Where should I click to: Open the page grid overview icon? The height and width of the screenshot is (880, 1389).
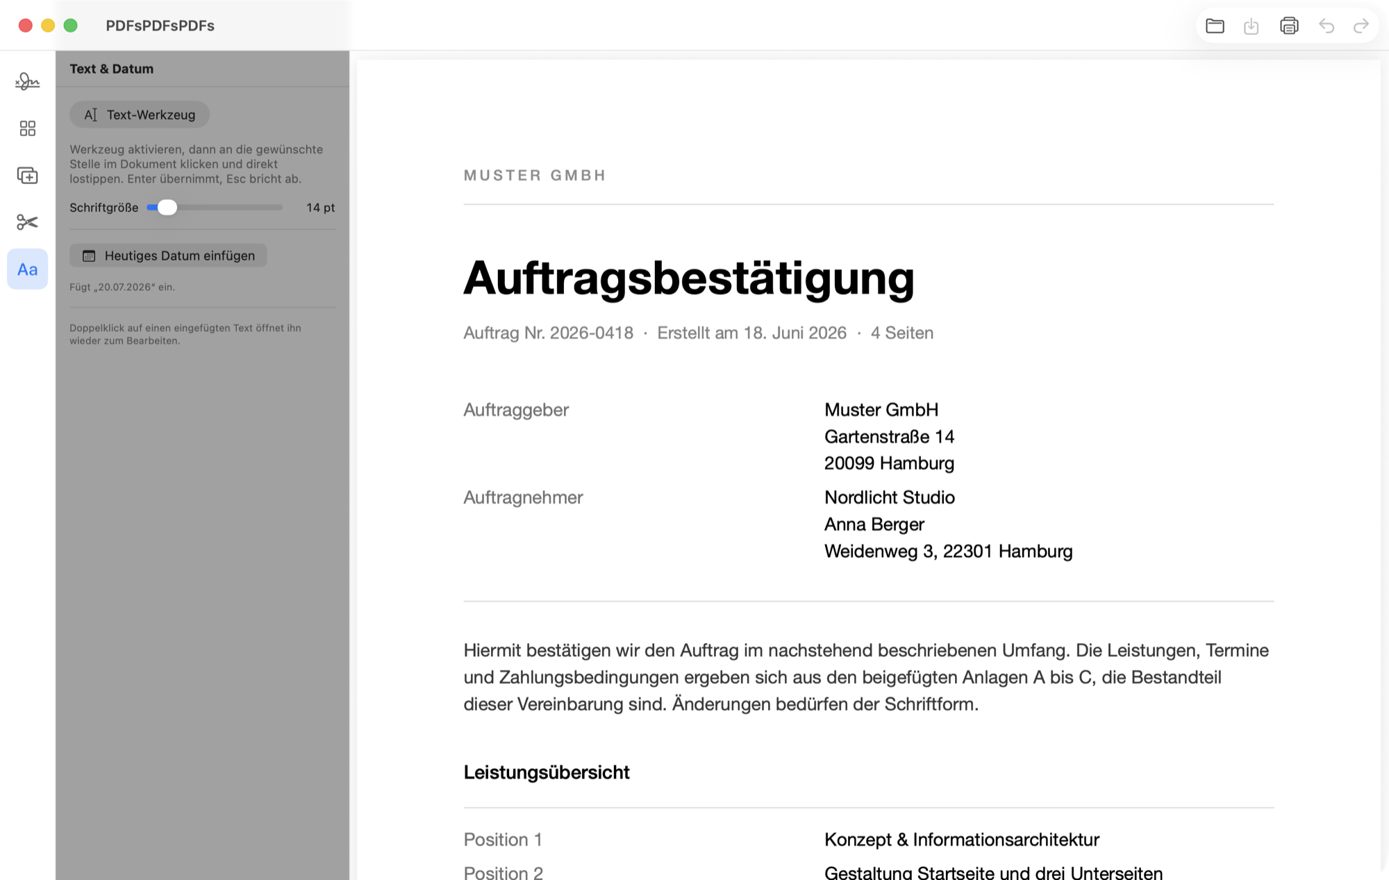click(x=27, y=128)
